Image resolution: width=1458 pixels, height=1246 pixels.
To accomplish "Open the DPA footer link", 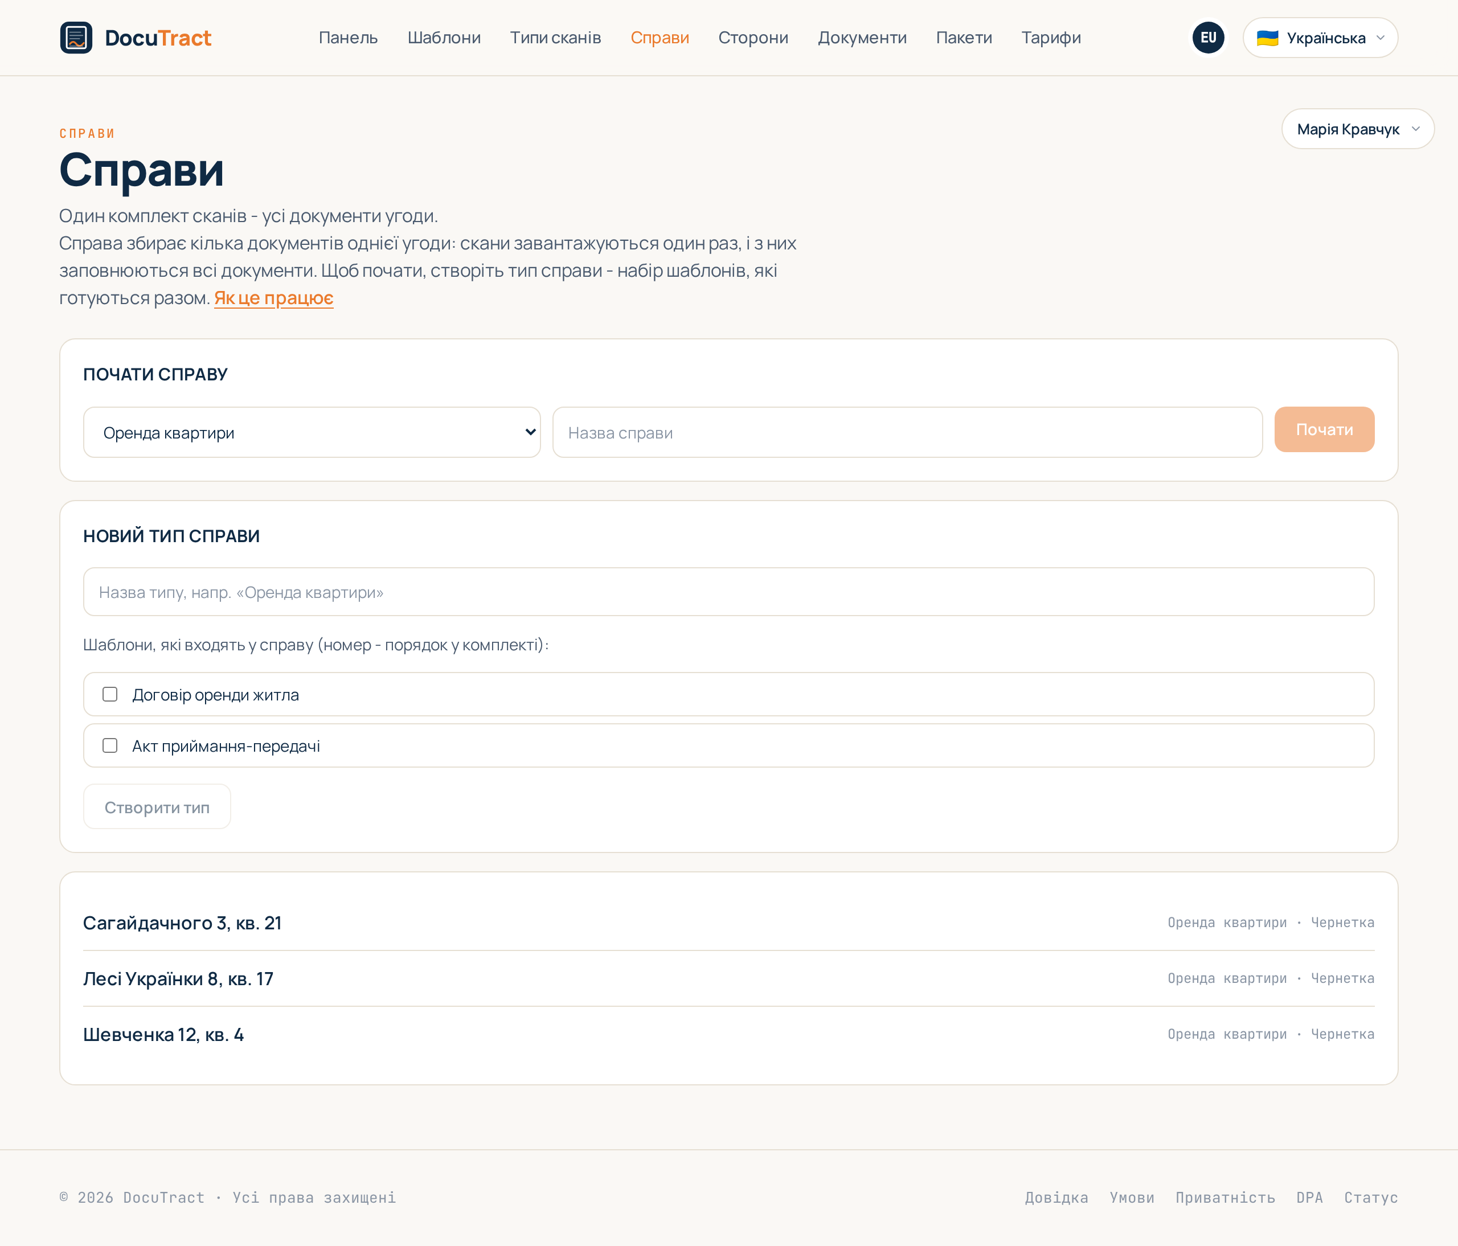I will 1309,1198.
